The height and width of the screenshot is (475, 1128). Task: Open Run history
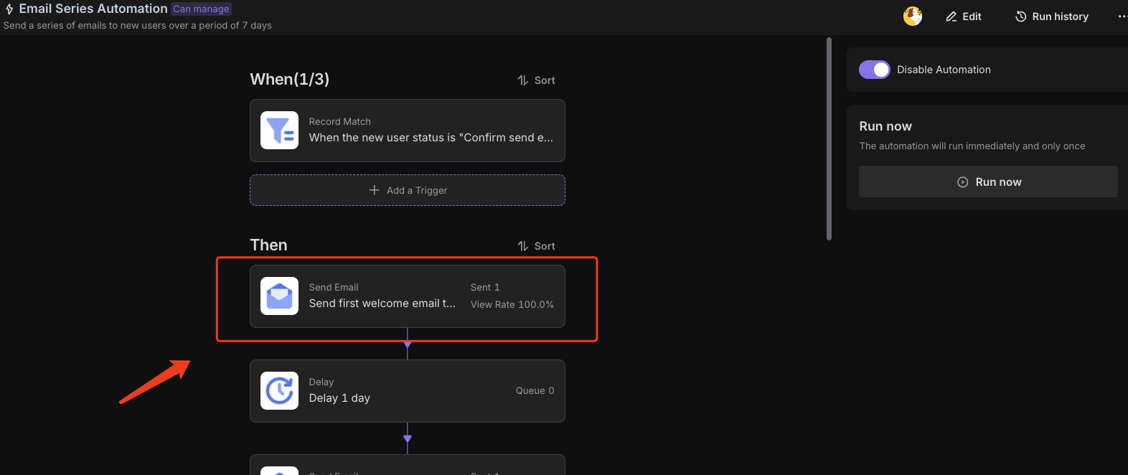point(1052,17)
